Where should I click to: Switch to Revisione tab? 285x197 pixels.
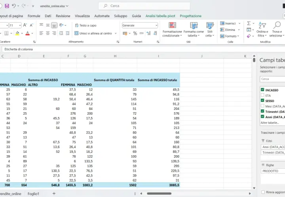(x=63, y=16)
